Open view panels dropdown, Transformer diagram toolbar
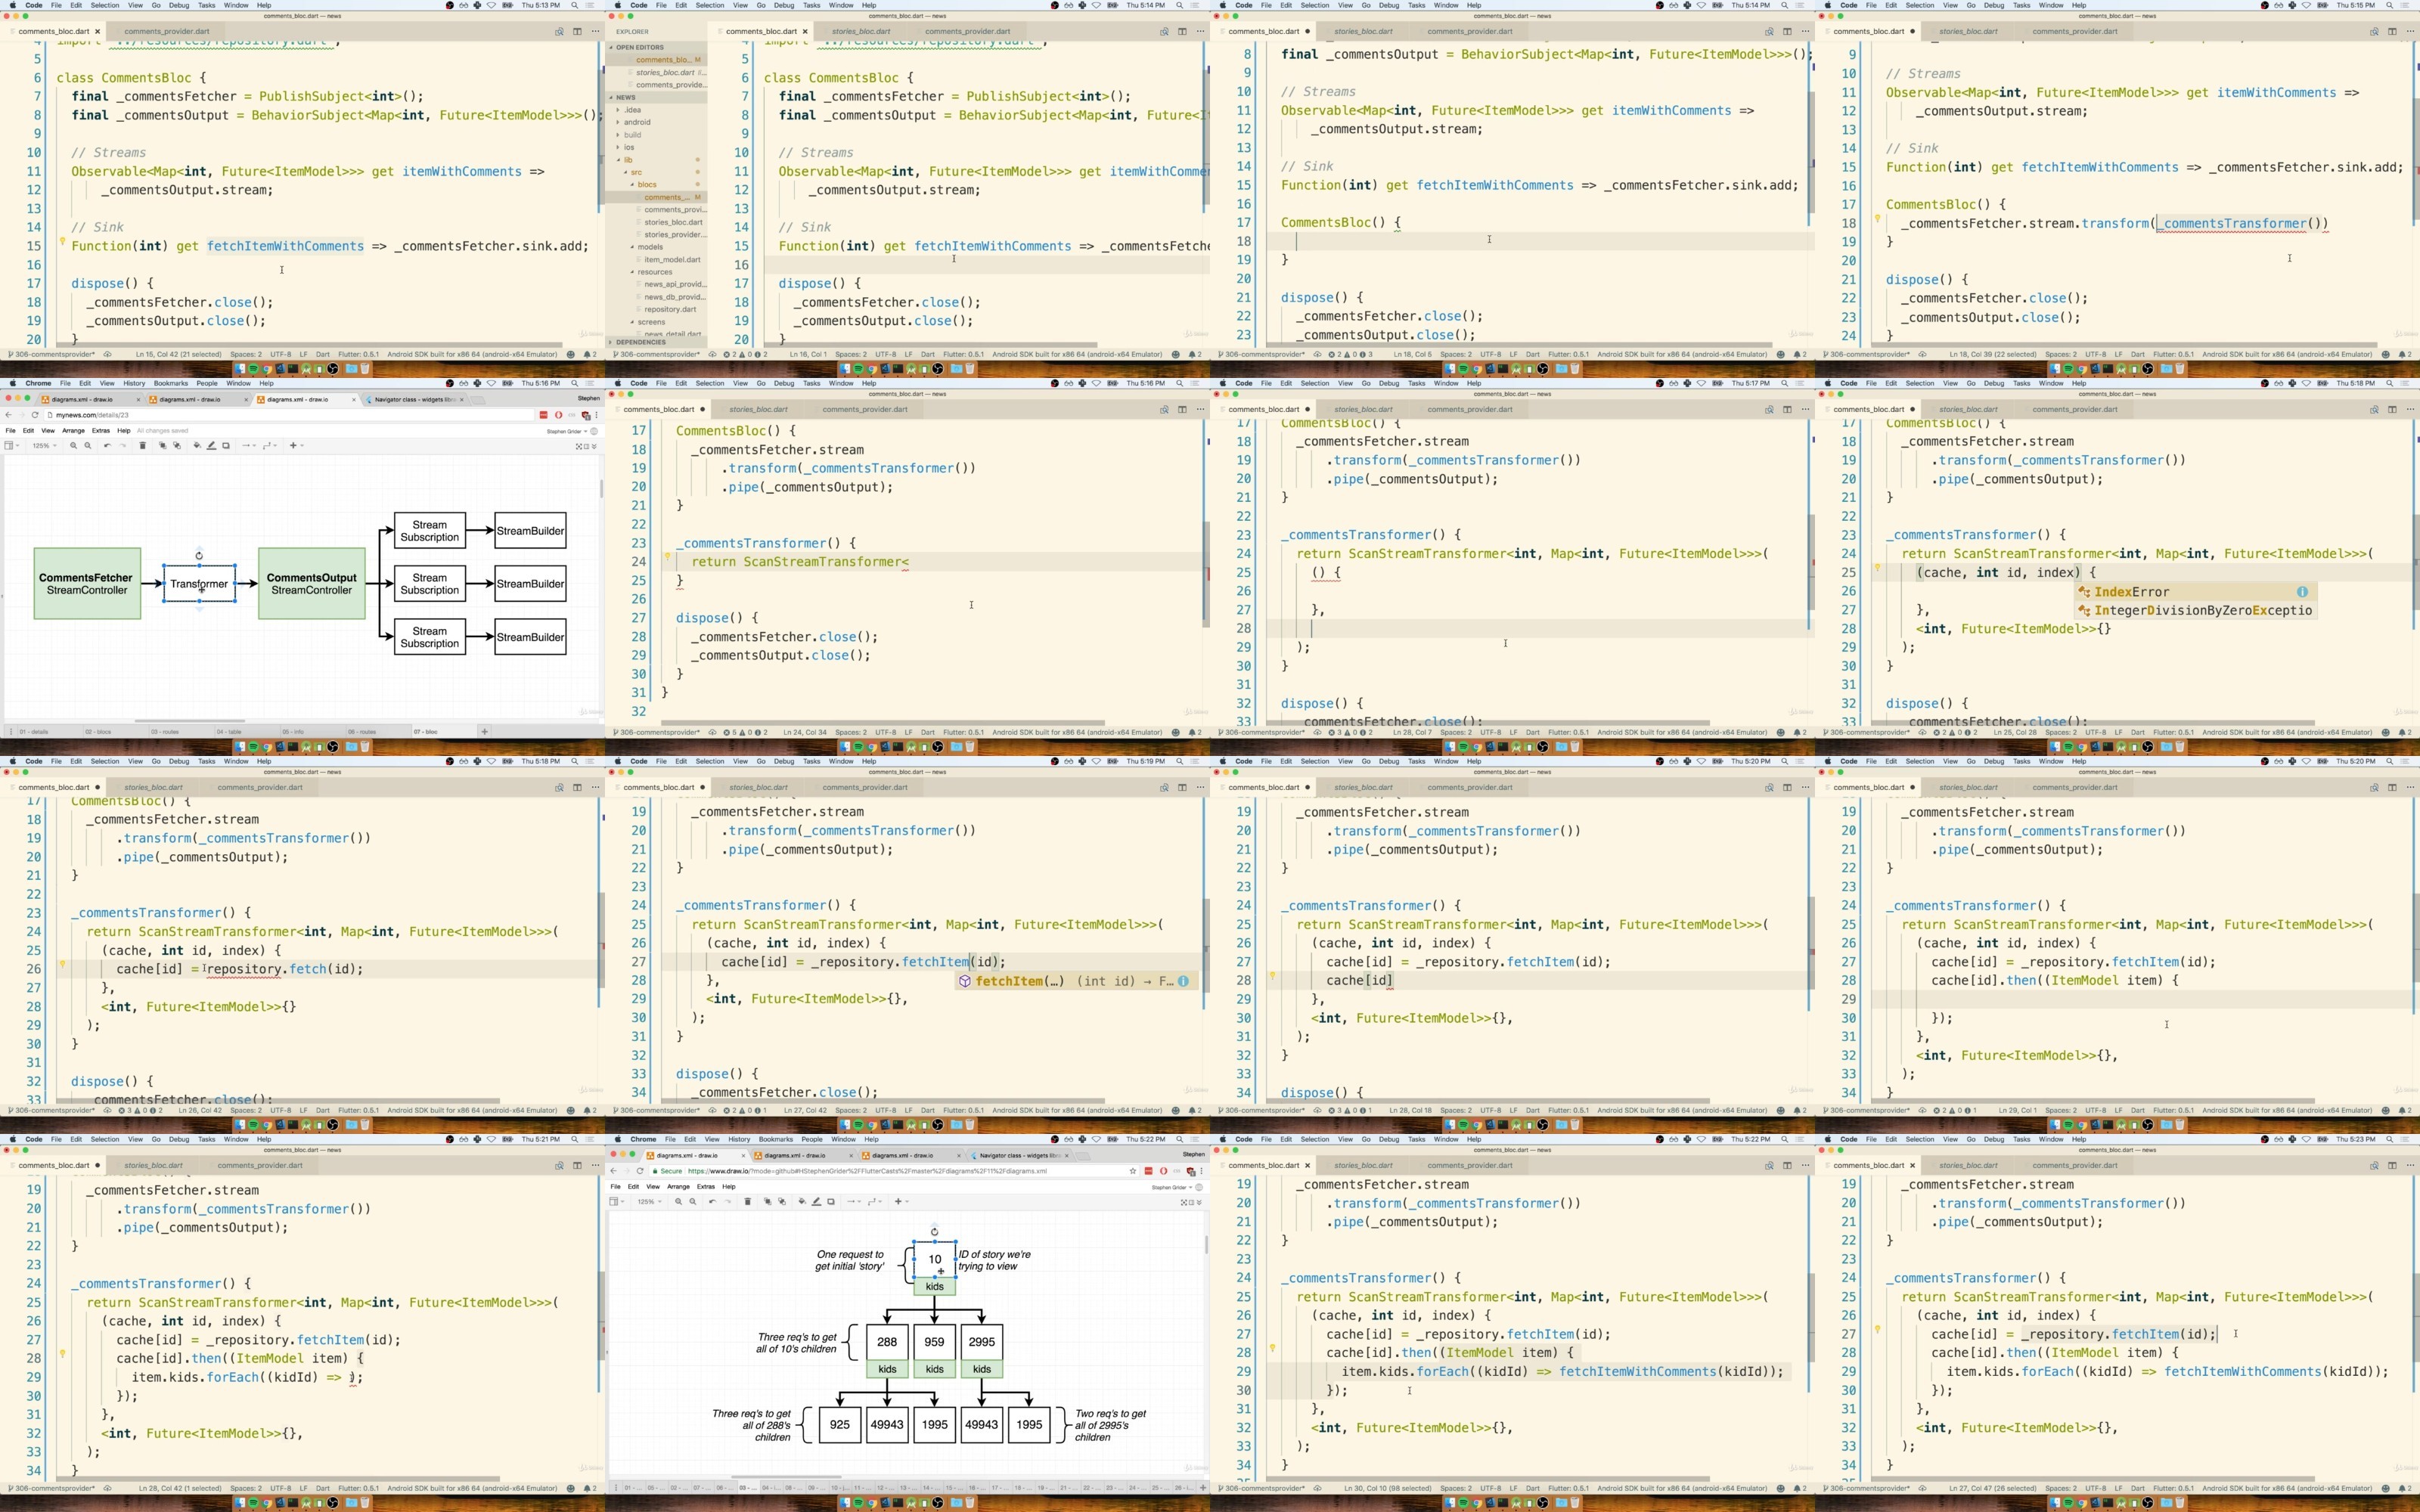This screenshot has width=2420, height=1512. tap(11, 446)
